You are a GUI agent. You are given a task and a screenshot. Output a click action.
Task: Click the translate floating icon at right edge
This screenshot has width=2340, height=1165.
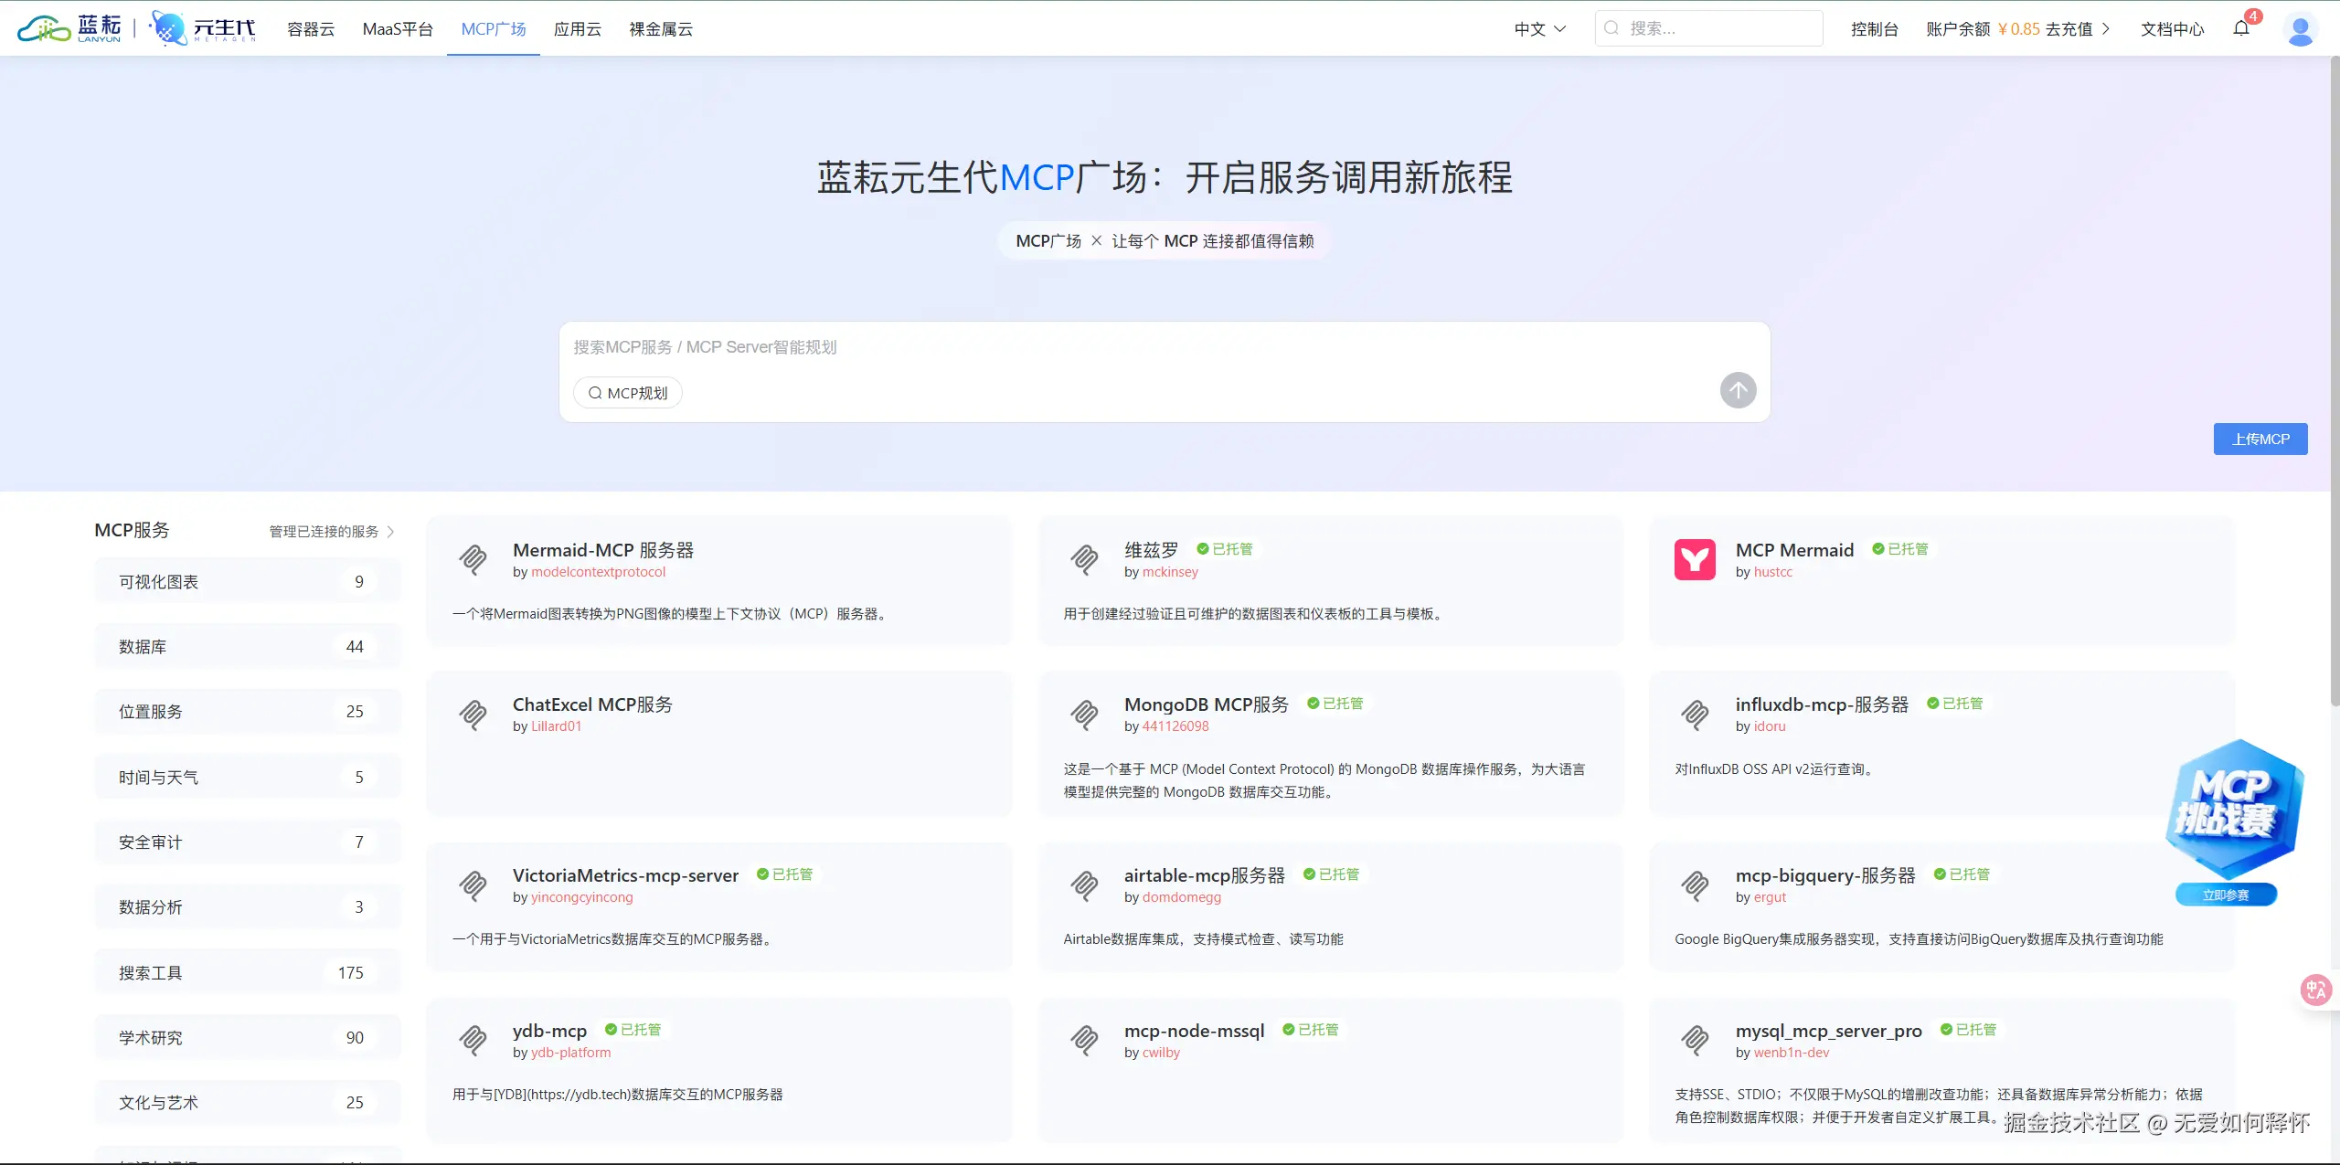2316,990
